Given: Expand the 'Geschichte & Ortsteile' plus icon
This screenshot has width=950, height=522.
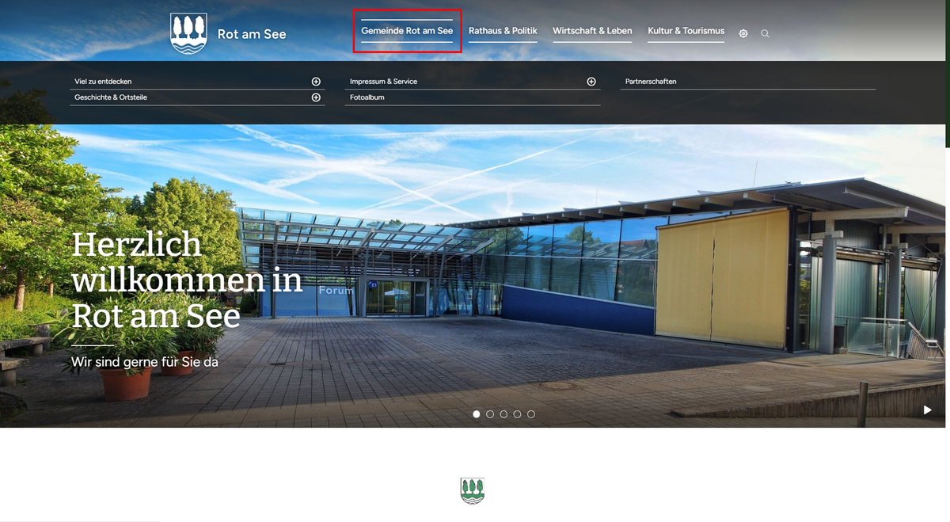Looking at the screenshot, I should point(316,97).
